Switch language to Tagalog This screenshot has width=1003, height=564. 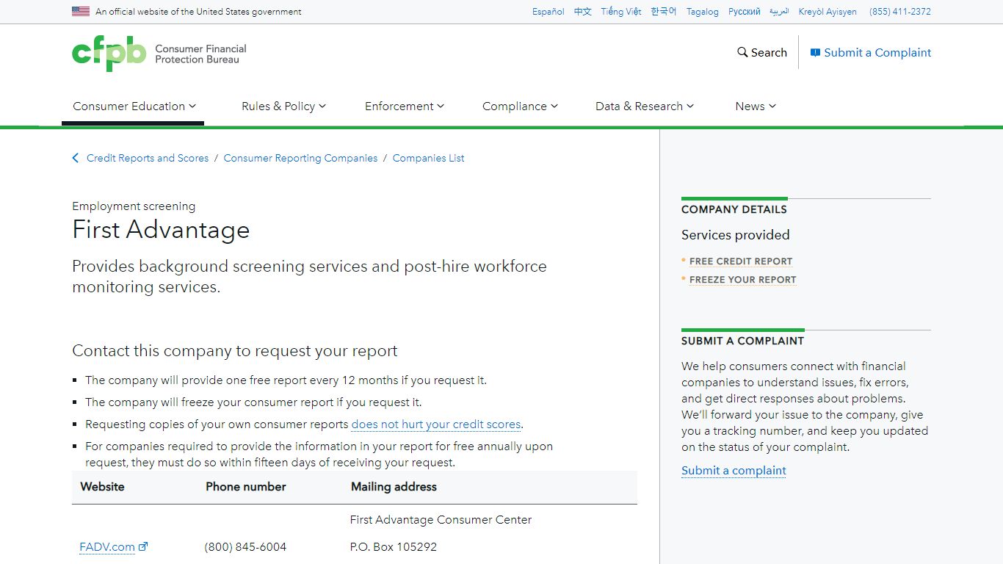tap(703, 12)
